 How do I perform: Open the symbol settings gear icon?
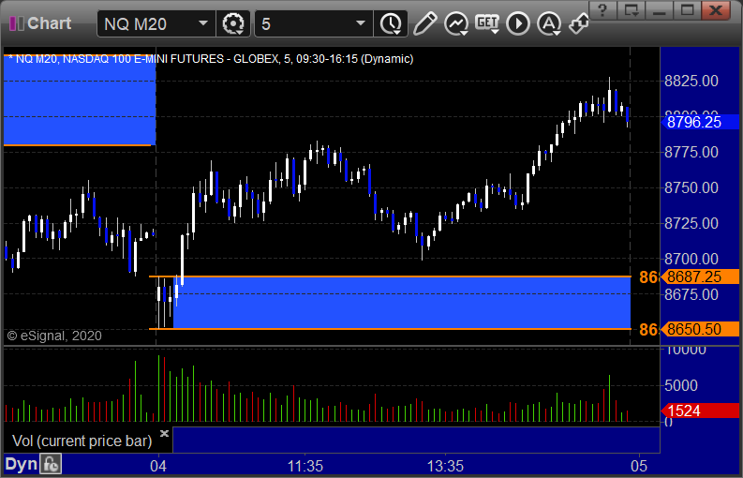click(232, 22)
